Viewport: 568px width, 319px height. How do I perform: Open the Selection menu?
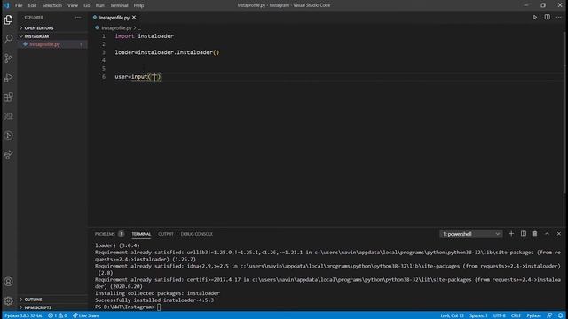point(51,5)
